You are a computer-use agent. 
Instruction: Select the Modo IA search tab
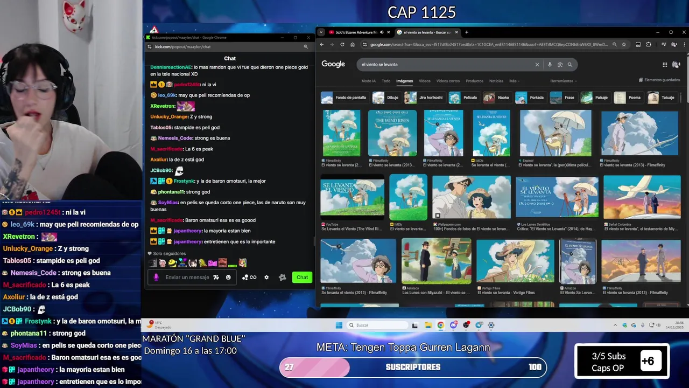[369, 81]
